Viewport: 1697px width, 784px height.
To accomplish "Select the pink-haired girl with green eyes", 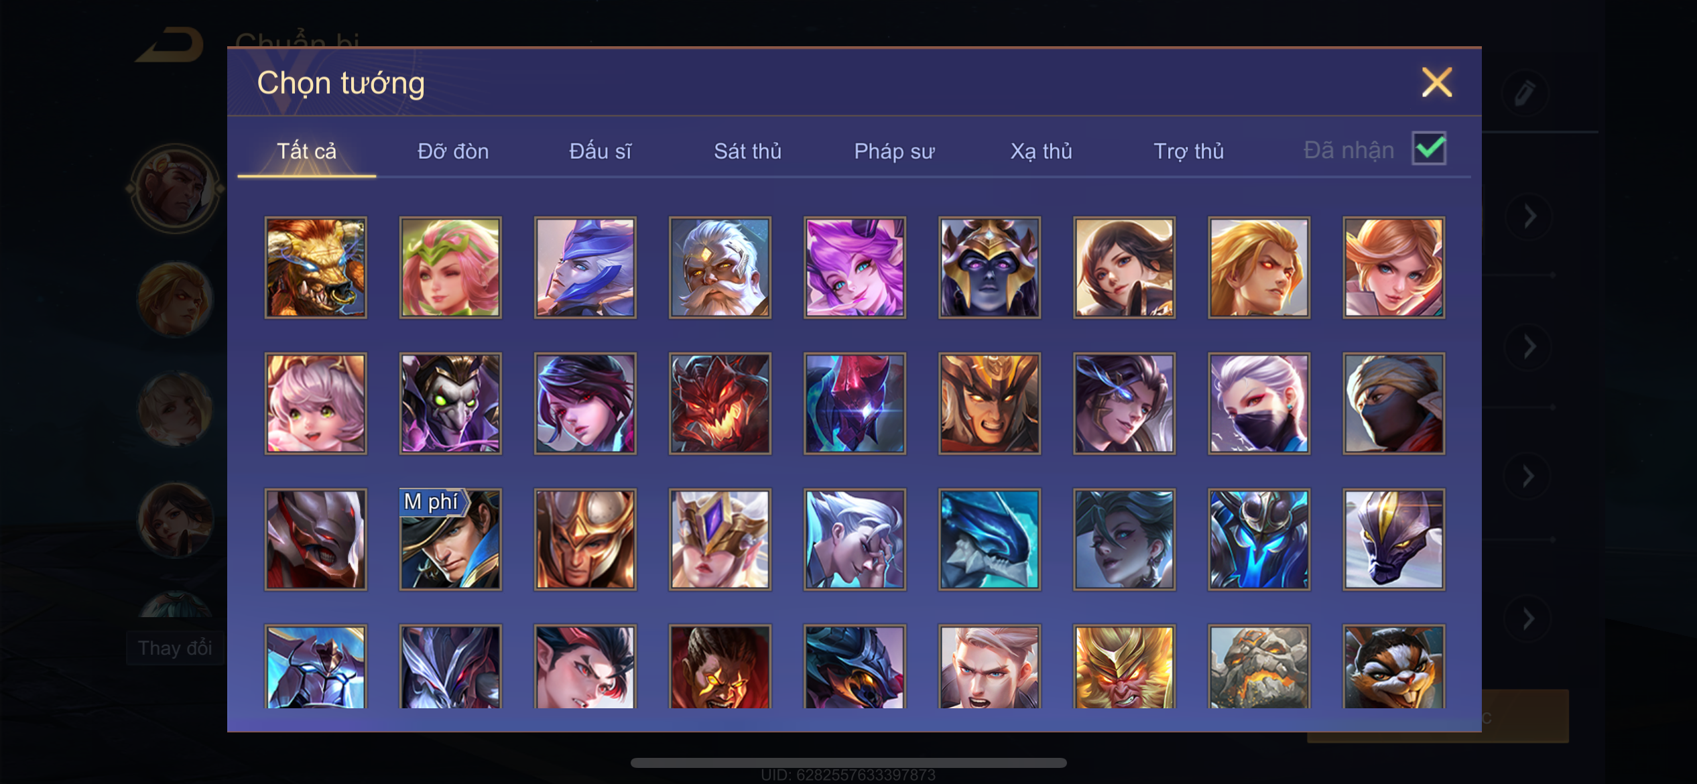I will point(316,403).
